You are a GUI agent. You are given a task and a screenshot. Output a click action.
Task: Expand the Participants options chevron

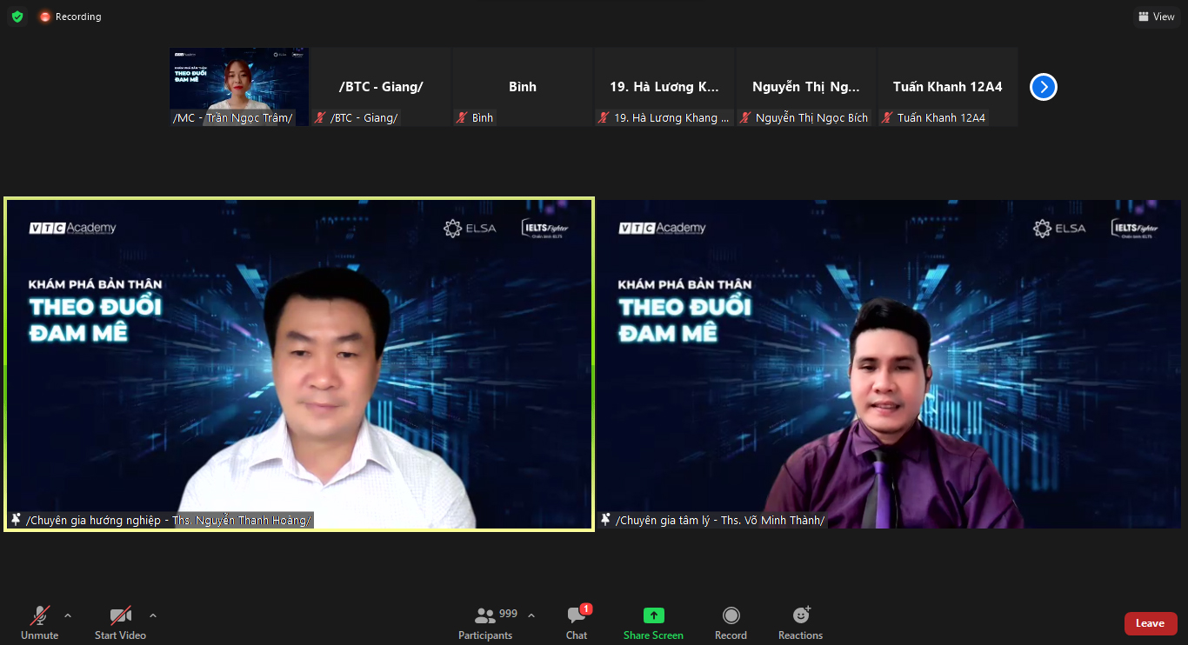(x=531, y=615)
